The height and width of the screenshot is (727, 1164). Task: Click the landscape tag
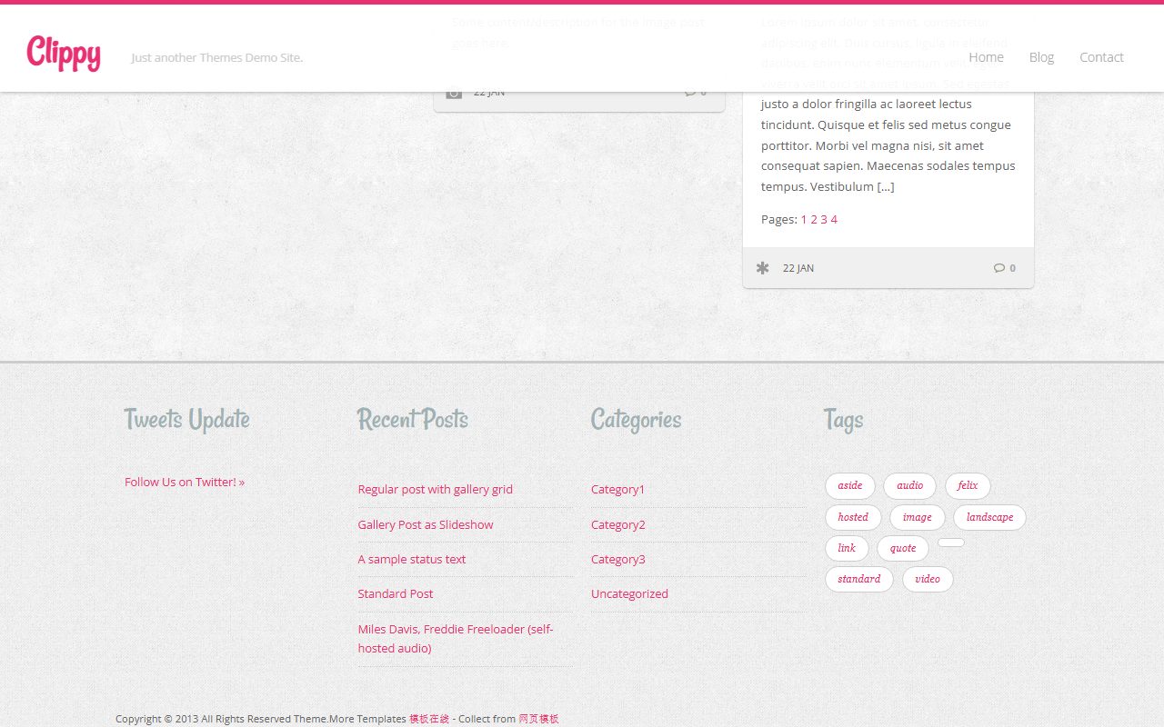pyautogui.click(x=989, y=517)
